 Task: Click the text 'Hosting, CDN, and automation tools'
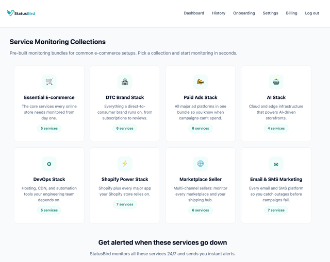(49, 194)
